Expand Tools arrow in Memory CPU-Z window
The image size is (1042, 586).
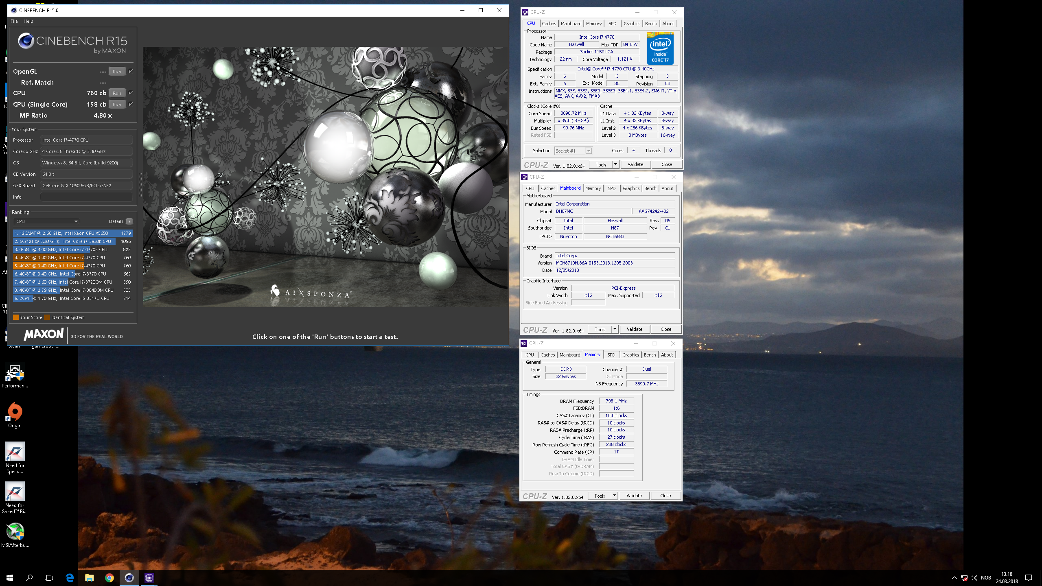tap(614, 496)
